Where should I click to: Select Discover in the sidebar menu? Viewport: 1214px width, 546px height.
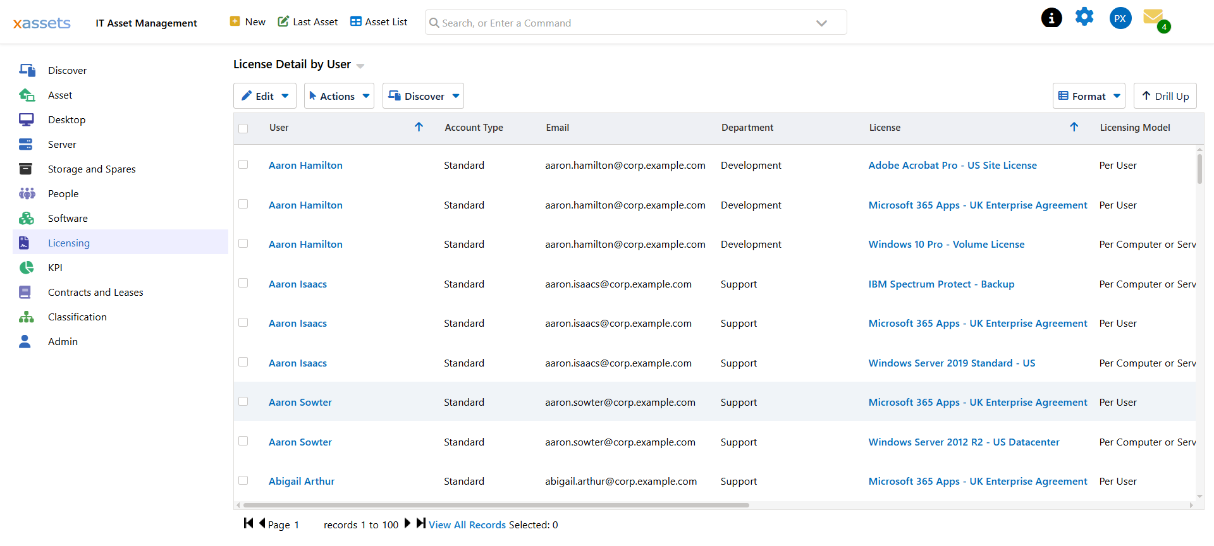click(x=67, y=70)
